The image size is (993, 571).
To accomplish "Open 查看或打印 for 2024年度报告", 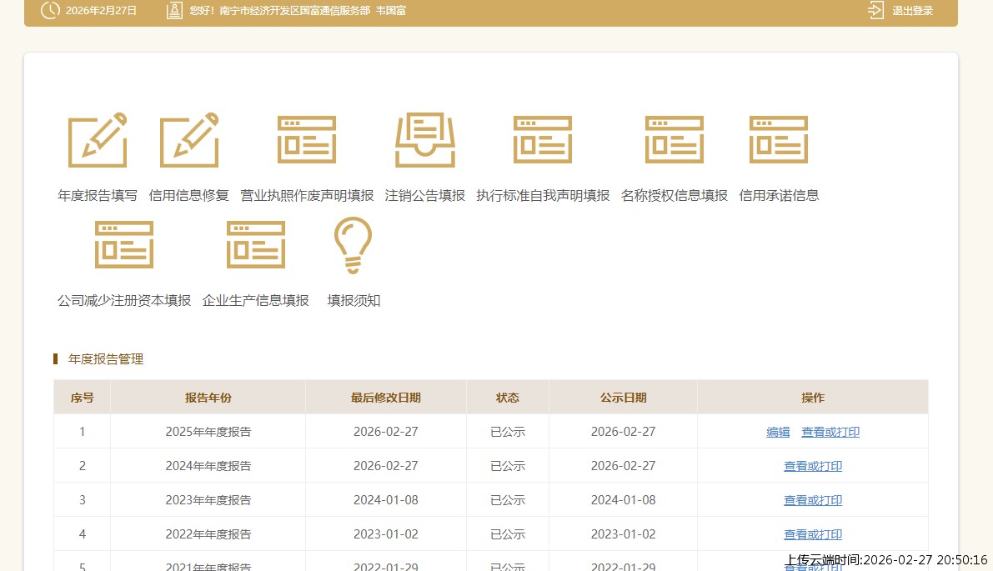I will click(813, 466).
